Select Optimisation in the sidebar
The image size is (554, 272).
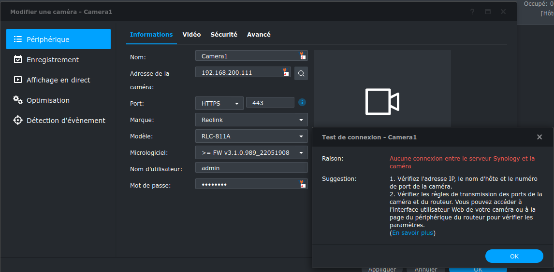pos(48,100)
